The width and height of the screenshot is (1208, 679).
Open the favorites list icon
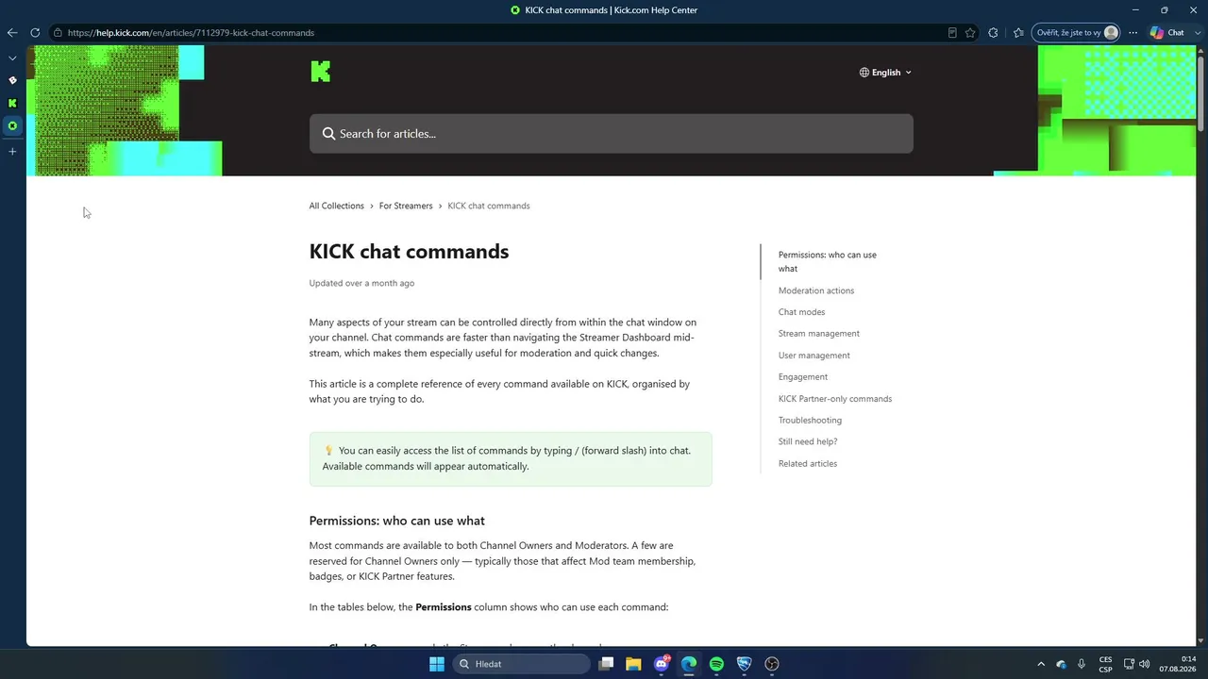tap(1018, 33)
